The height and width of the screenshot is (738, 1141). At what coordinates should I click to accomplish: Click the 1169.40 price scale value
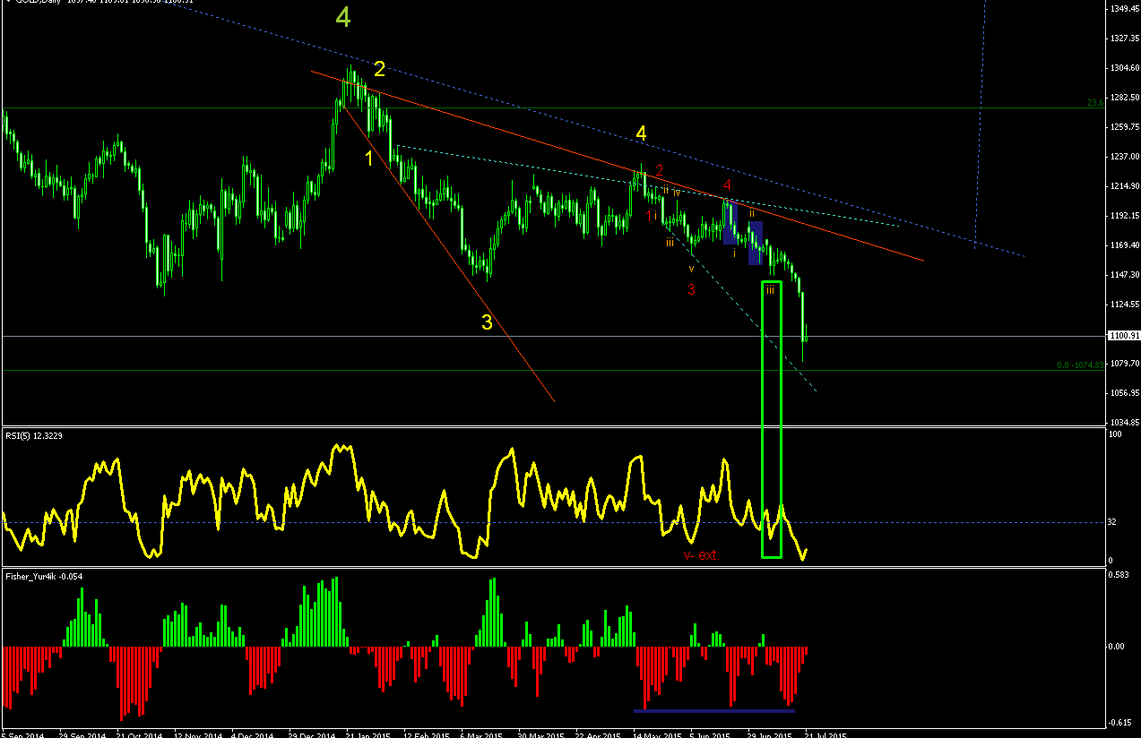pyautogui.click(x=1124, y=245)
